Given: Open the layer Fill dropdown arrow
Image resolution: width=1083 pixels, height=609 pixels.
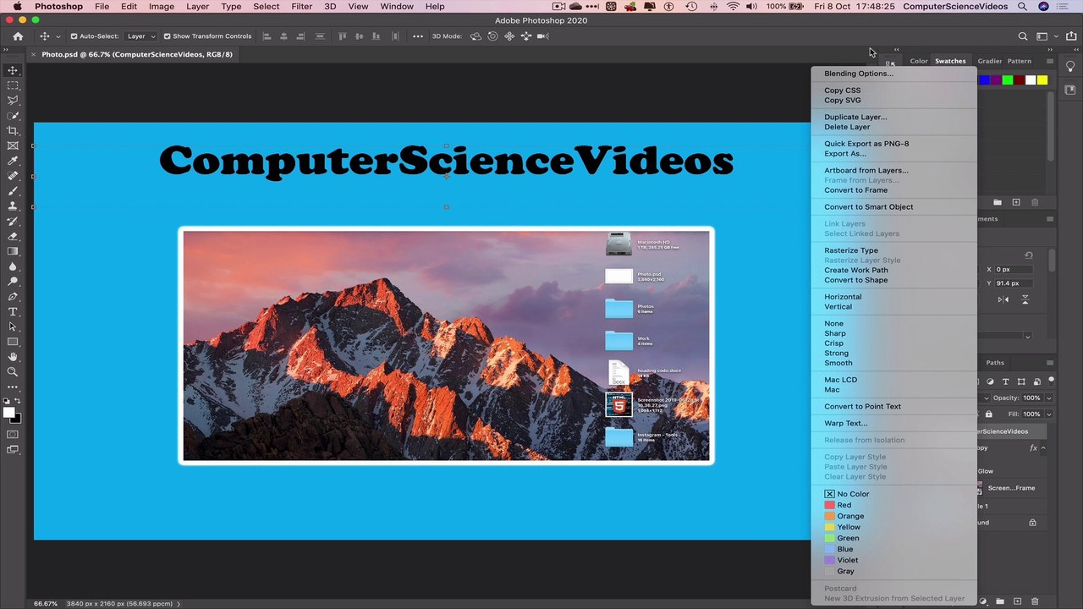Looking at the screenshot, I should click(x=1049, y=414).
